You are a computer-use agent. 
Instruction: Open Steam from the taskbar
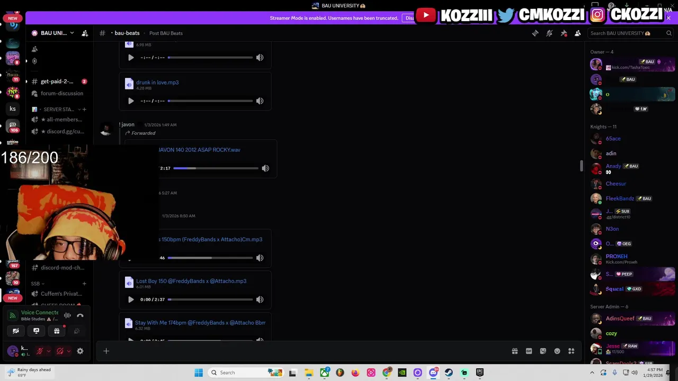coord(449,373)
